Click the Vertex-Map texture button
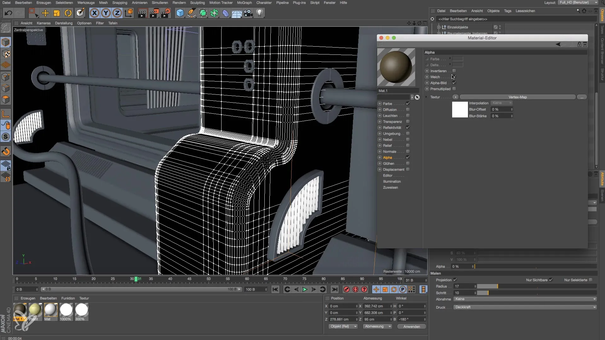605x340 pixels. coord(517,97)
